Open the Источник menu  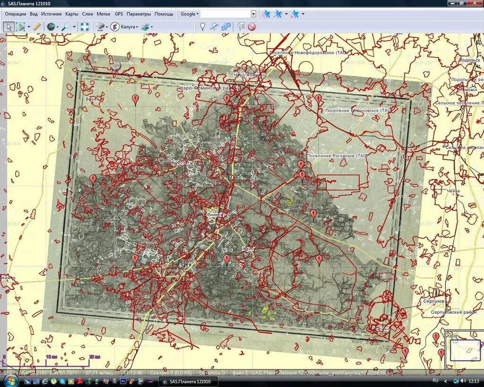click(x=52, y=14)
